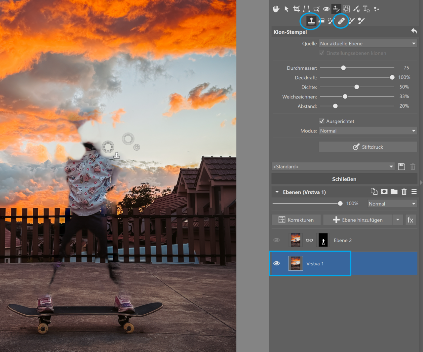Click the Korrekturen button
The width and height of the screenshot is (423, 352).
(296, 220)
